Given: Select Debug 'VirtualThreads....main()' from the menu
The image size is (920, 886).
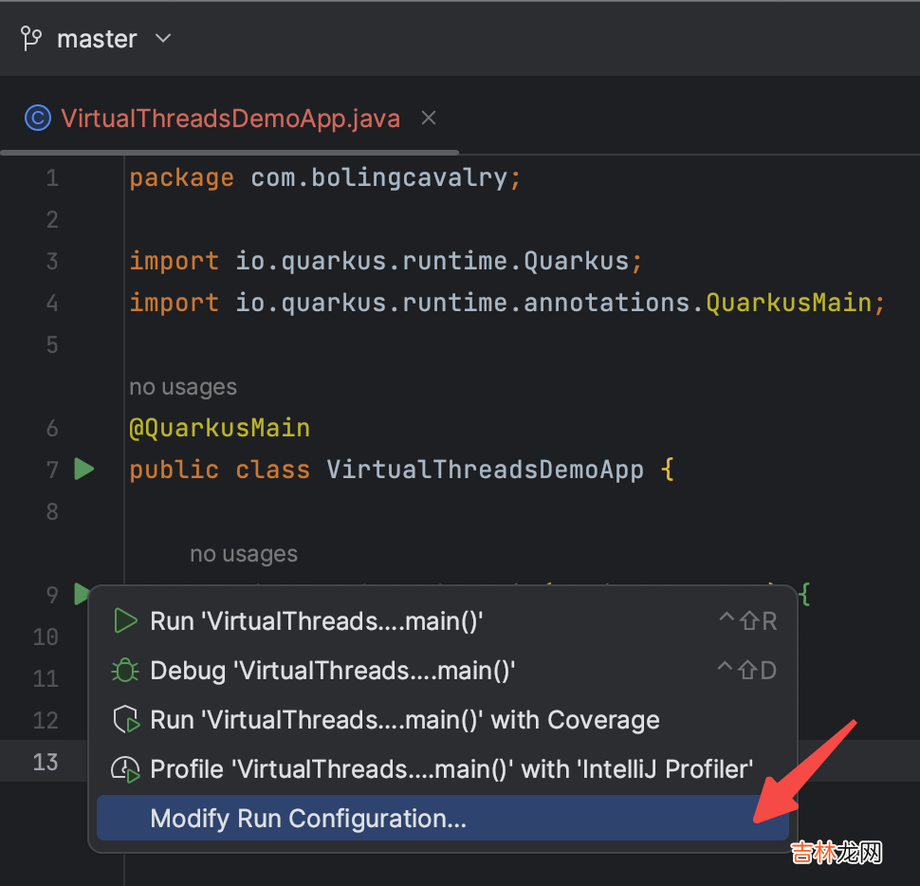Looking at the screenshot, I should (x=332, y=671).
